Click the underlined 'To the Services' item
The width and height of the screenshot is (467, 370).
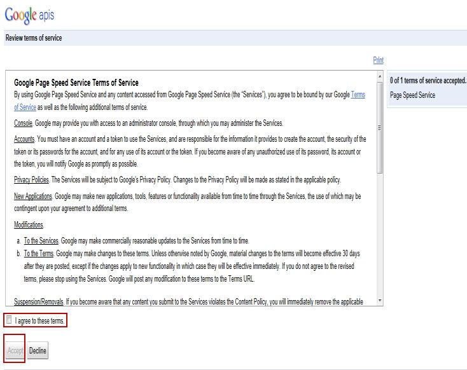click(41, 240)
